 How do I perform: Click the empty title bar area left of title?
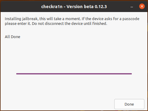point(20,7)
